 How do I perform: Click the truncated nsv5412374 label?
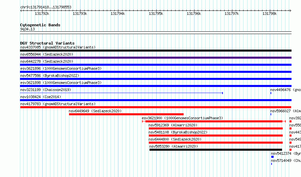pyautogui.click(x=286, y=153)
